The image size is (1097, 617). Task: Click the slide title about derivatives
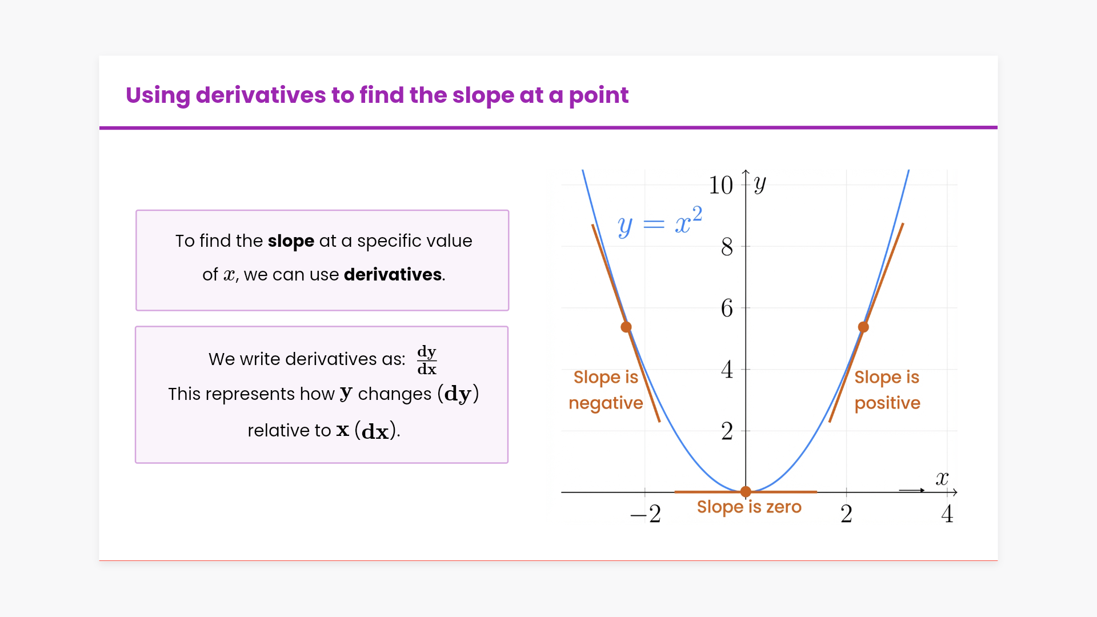(377, 95)
